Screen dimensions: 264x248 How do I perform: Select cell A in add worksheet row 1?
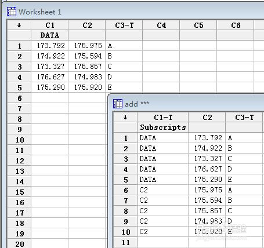tap(244, 138)
